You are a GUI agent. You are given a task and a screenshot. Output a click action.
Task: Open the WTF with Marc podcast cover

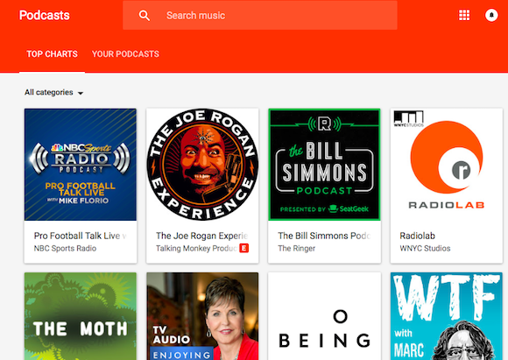(447, 316)
